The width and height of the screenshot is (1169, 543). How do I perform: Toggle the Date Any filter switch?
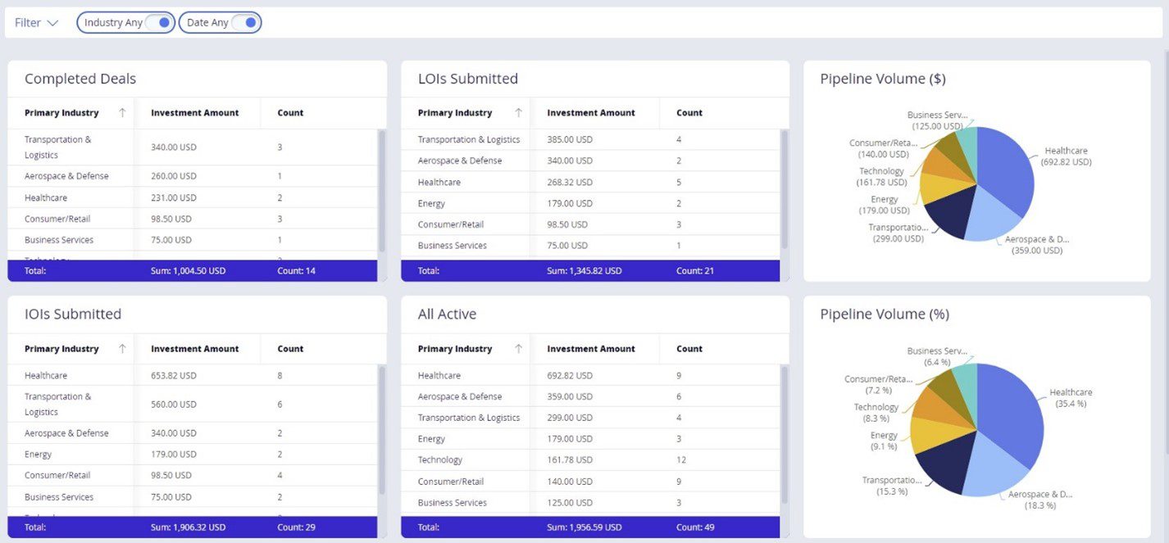click(245, 23)
